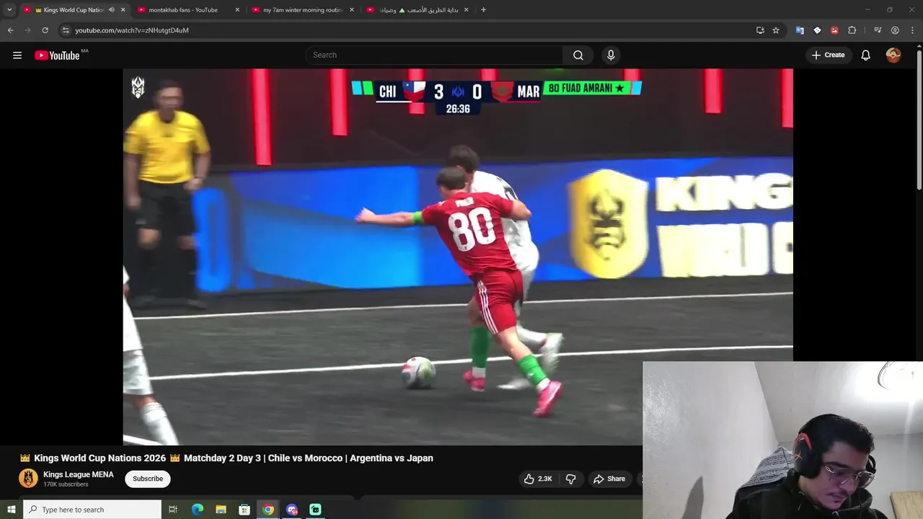This screenshot has height=519, width=923.
Task: Open YouTube notifications bell
Action: tap(866, 56)
